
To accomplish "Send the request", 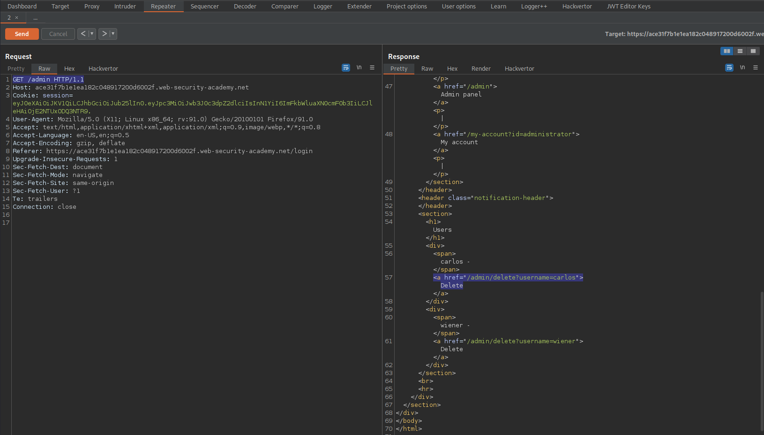I will pyautogui.click(x=22, y=34).
